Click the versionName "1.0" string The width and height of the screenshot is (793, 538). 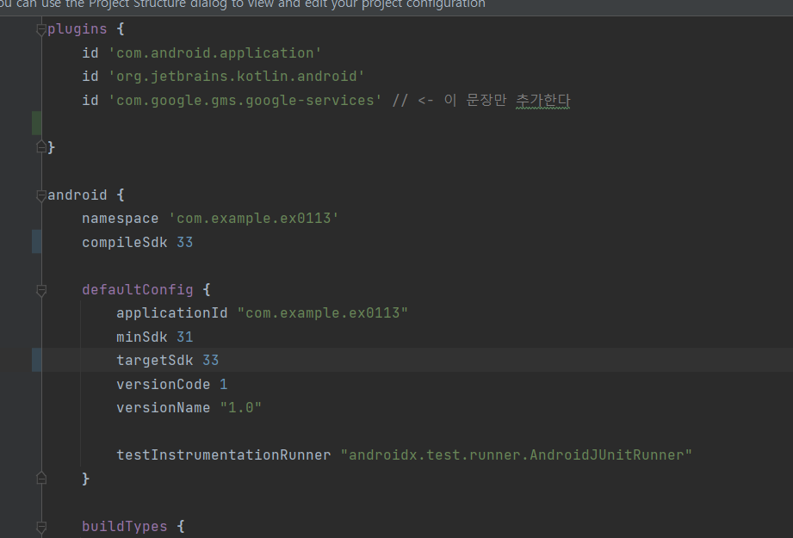(x=241, y=407)
